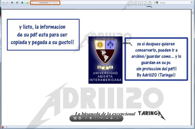Open the address bar history dropdown

[153, 3]
